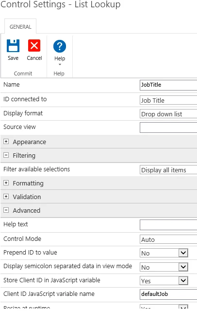Image resolution: width=197 pixels, height=311 pixels.
Task: Collapse the Advanced section minus icon
Action: 6,210
